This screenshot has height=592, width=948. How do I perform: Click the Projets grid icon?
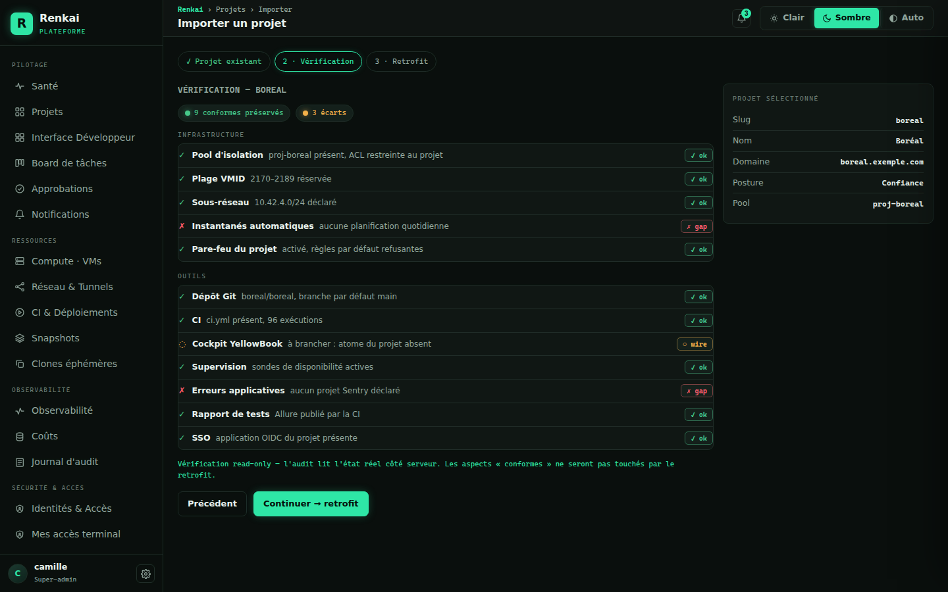coord(20,112)
